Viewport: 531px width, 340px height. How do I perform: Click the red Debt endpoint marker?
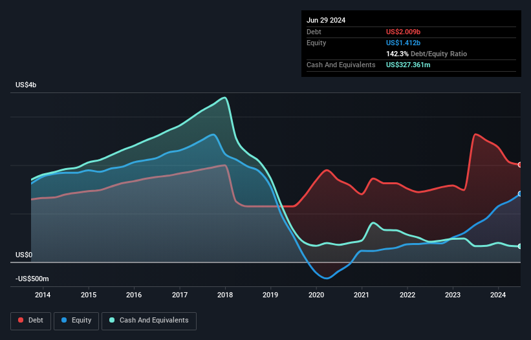click(x=520, y=165)
